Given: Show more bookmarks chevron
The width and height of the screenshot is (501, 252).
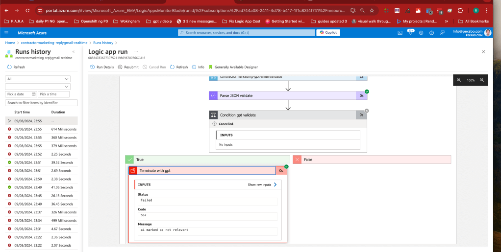Looking at the screenshot, I should point(447,22).
